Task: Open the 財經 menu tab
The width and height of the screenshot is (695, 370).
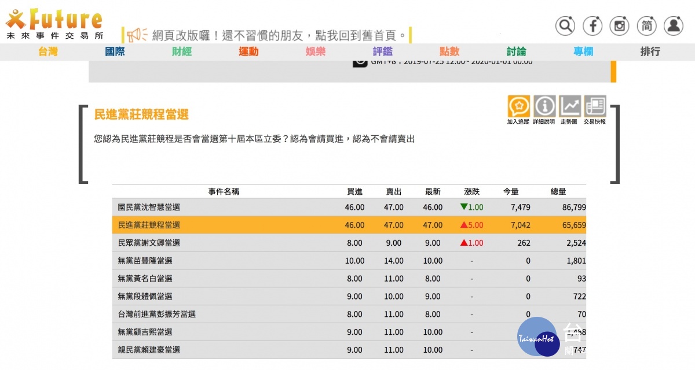Action: (182, 51)
